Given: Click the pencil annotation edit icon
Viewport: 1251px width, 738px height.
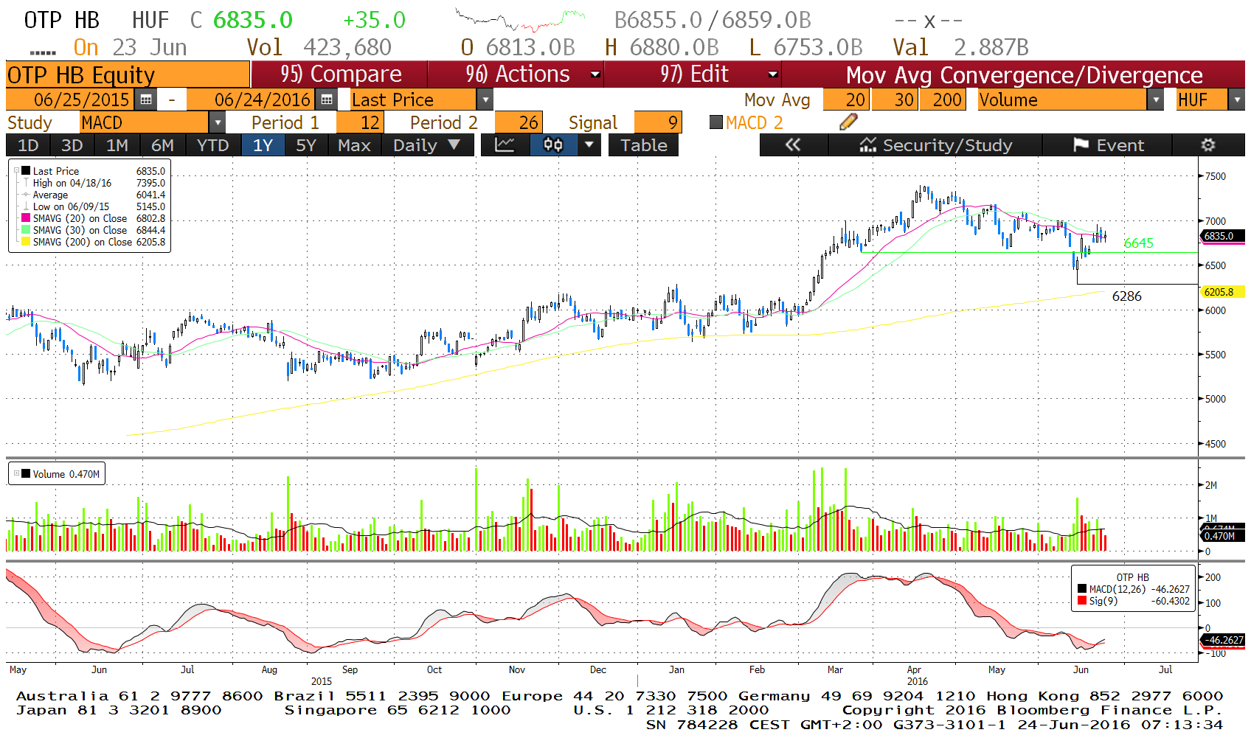Looking at the screenshot, I should (848, 122).
